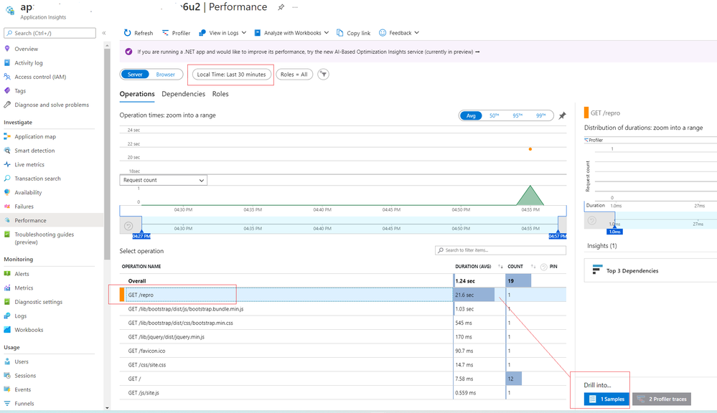The image size is (717, 413).
Task: Open Live metrics
Action: (x=29, y=164)
